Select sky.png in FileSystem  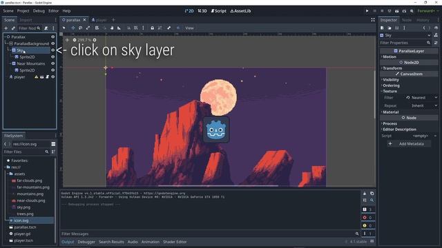(x=23, y=207)
